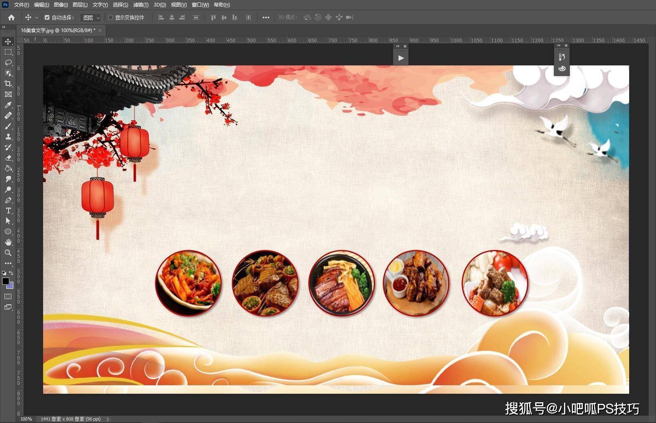
Task: Click the background color swatch
Action: (11, 286)
